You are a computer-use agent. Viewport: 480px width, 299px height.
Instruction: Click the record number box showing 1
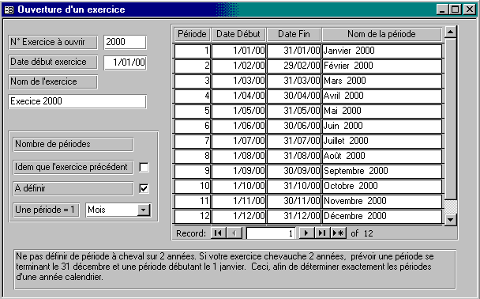pos(271,233)
